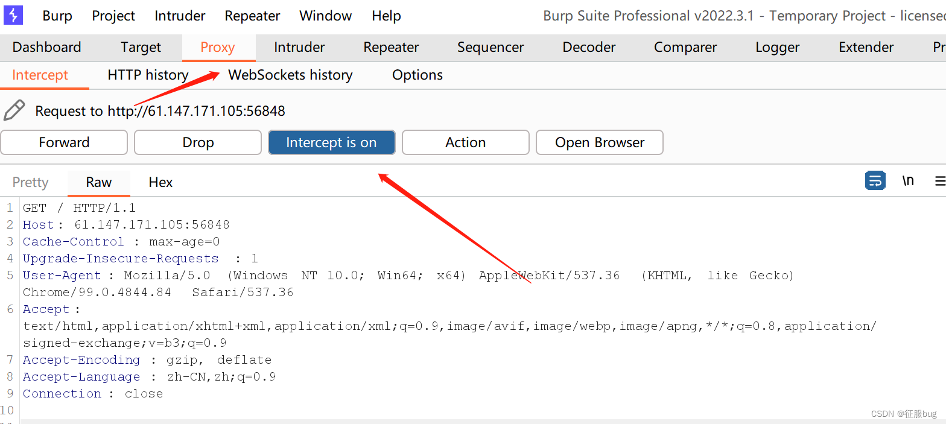Image resolution: width=946 pixels, height=424 pixels.
Task: Click the 'GET / HTTP/1.1' request line
Action: (x=79, y=208)
